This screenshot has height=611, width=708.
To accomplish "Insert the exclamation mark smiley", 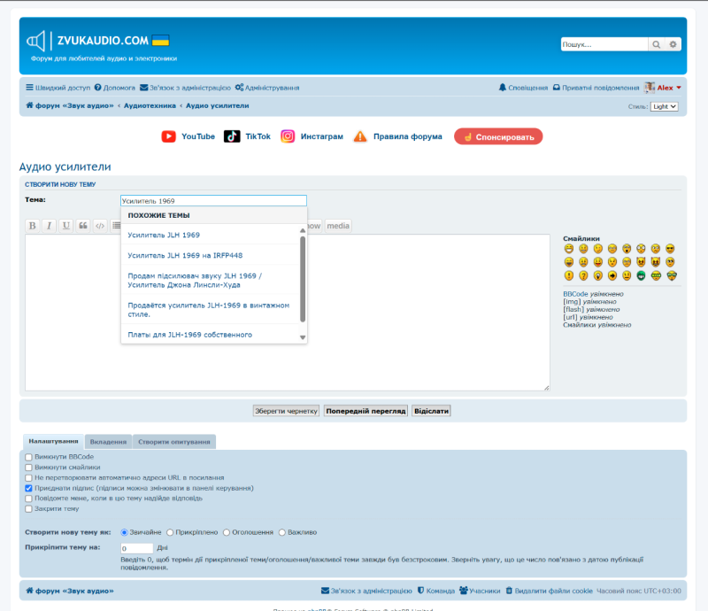I will point(569,275).
